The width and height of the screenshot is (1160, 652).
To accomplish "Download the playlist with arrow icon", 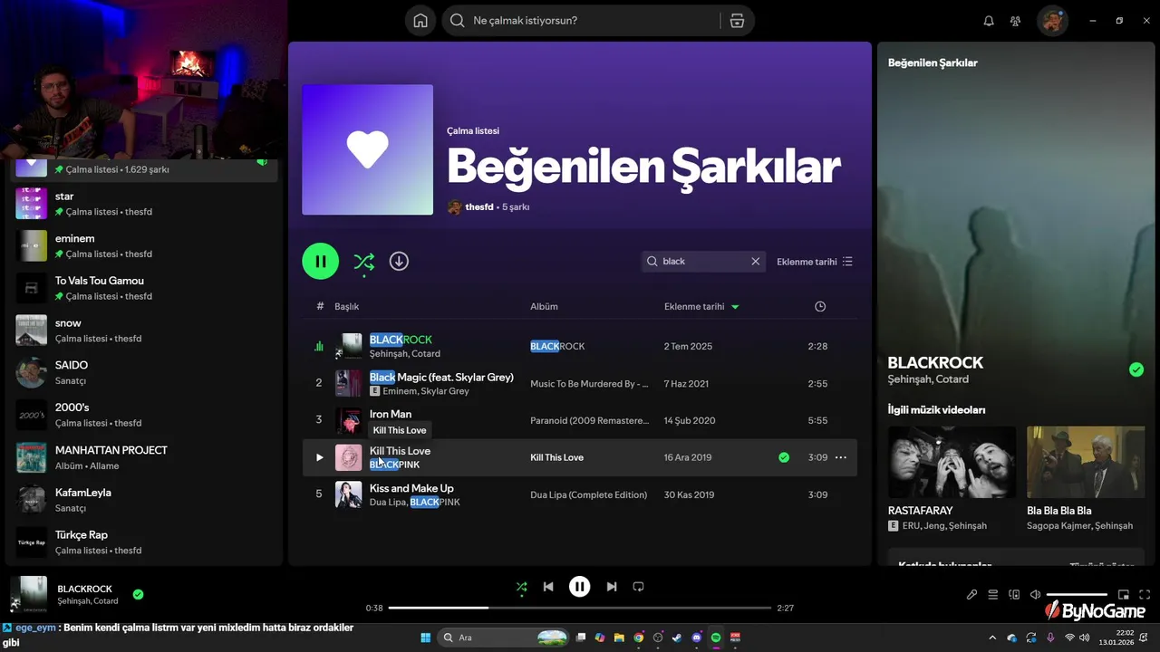I will [x=399, y=262].
